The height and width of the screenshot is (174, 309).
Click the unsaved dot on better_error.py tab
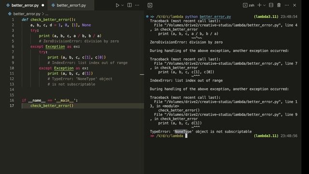[x=43, y=5]
